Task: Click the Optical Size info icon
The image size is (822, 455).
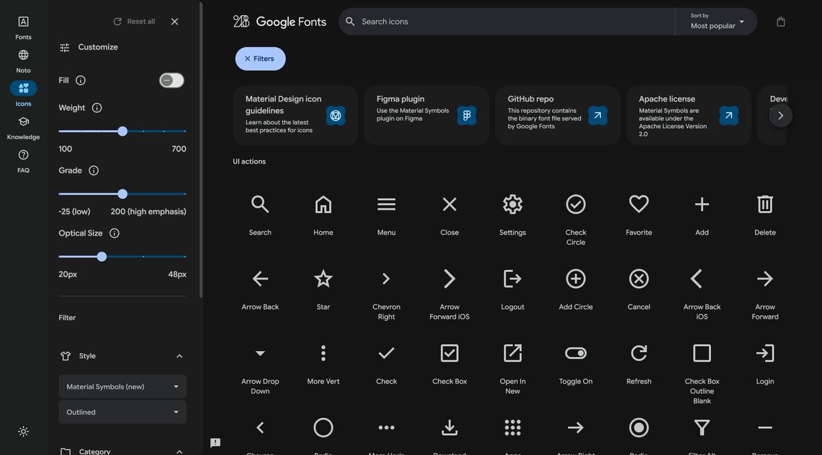Action: click(114, 233)
